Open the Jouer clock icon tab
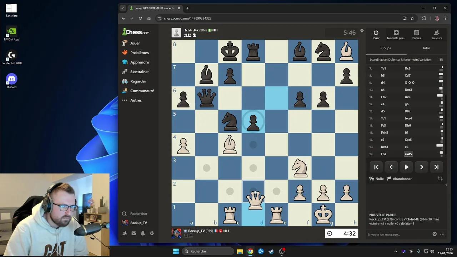Image resolution: width=457 pixels, height=257 pixels. coord(376,35)
